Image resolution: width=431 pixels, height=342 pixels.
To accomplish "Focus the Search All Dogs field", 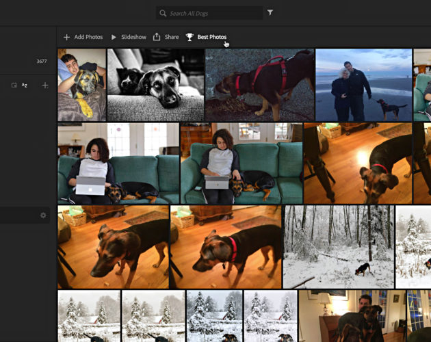I will (209, 13).
